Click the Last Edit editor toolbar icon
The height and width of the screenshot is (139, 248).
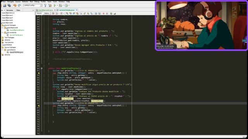coord(53,14)
